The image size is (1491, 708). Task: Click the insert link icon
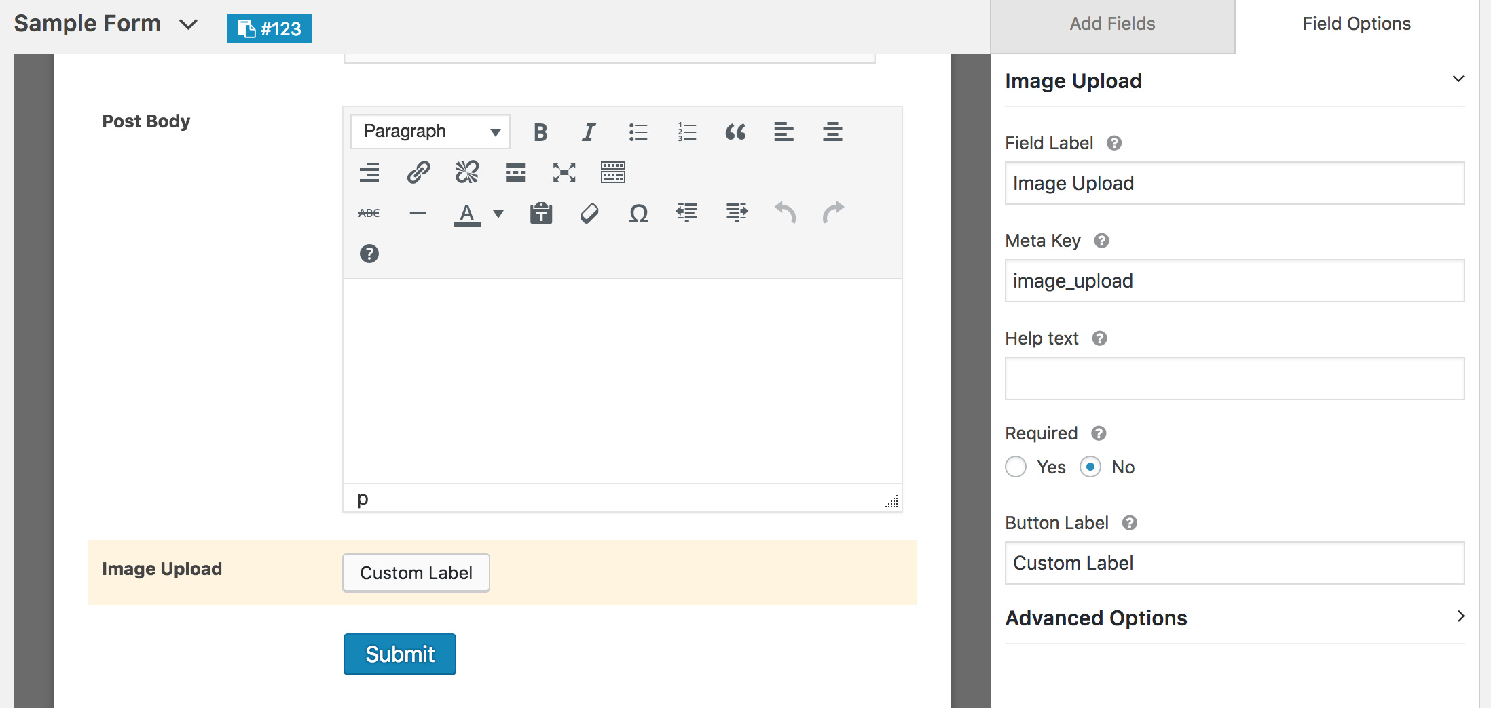[418, 172]
